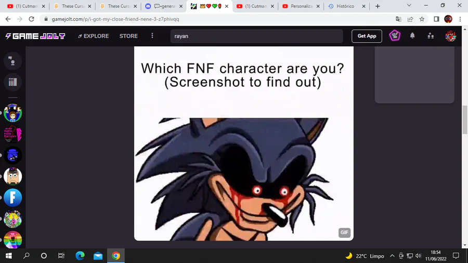
Task: Open the library icon in left sidebar
Action: 12,82
